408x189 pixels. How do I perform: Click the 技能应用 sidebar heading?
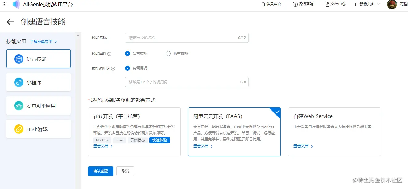[x=16, y=41]
